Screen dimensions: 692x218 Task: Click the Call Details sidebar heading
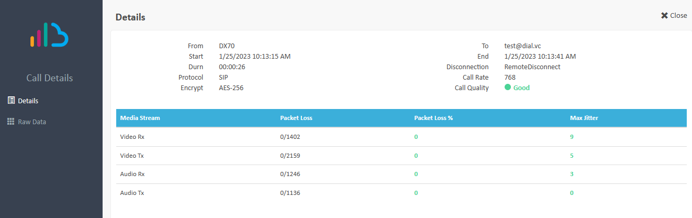(x=50, y=78)
